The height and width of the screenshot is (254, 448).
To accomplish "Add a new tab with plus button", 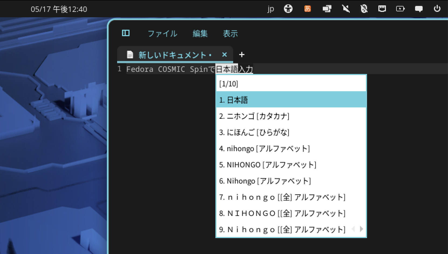I will [242, 55].
